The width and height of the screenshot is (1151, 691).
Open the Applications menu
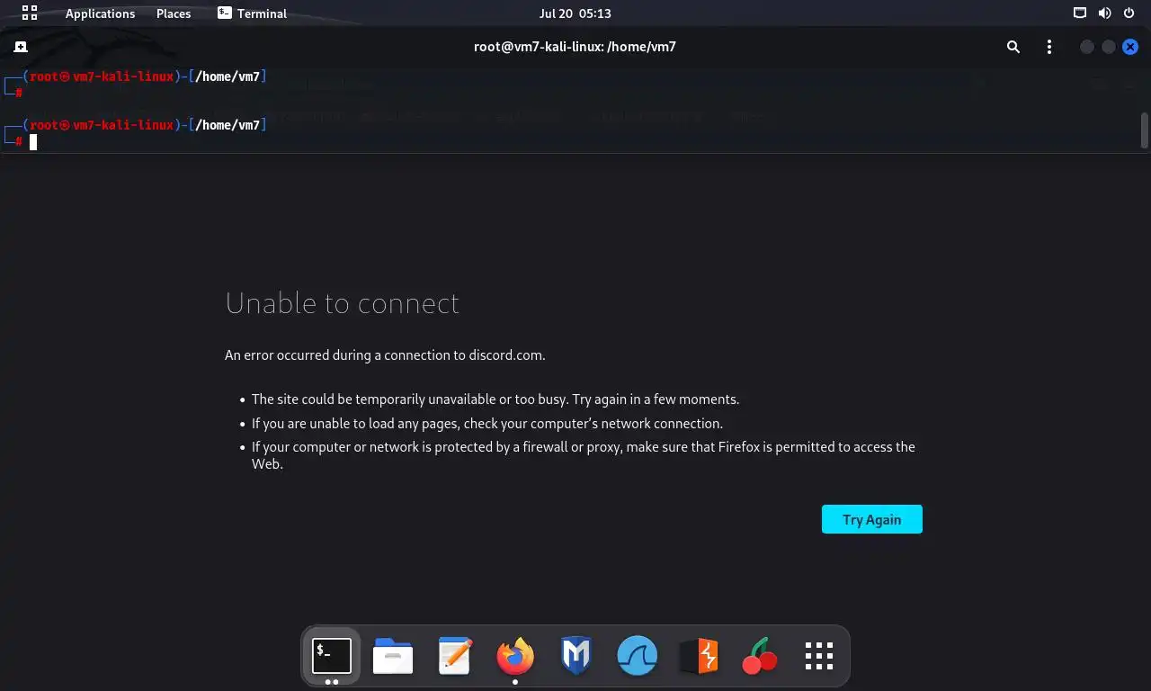click(100, 13)
